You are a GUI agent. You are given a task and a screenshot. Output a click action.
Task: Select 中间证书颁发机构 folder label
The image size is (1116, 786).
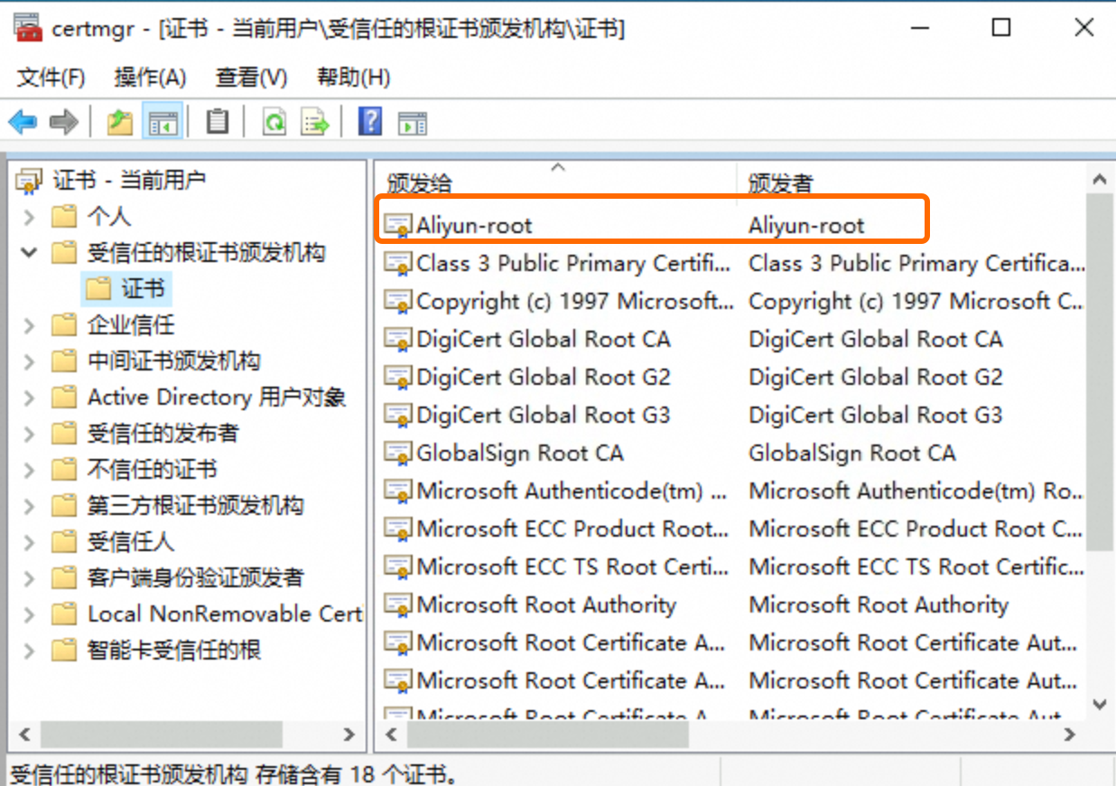click(174, 361)
